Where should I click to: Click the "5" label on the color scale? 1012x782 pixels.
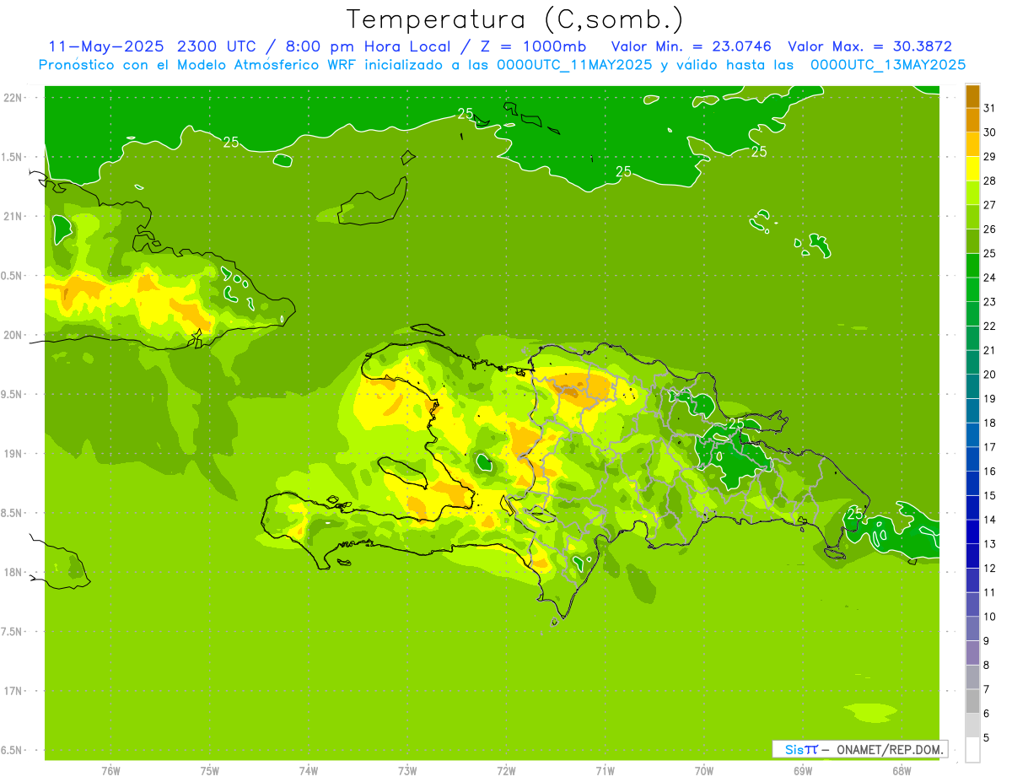[987, 737]
